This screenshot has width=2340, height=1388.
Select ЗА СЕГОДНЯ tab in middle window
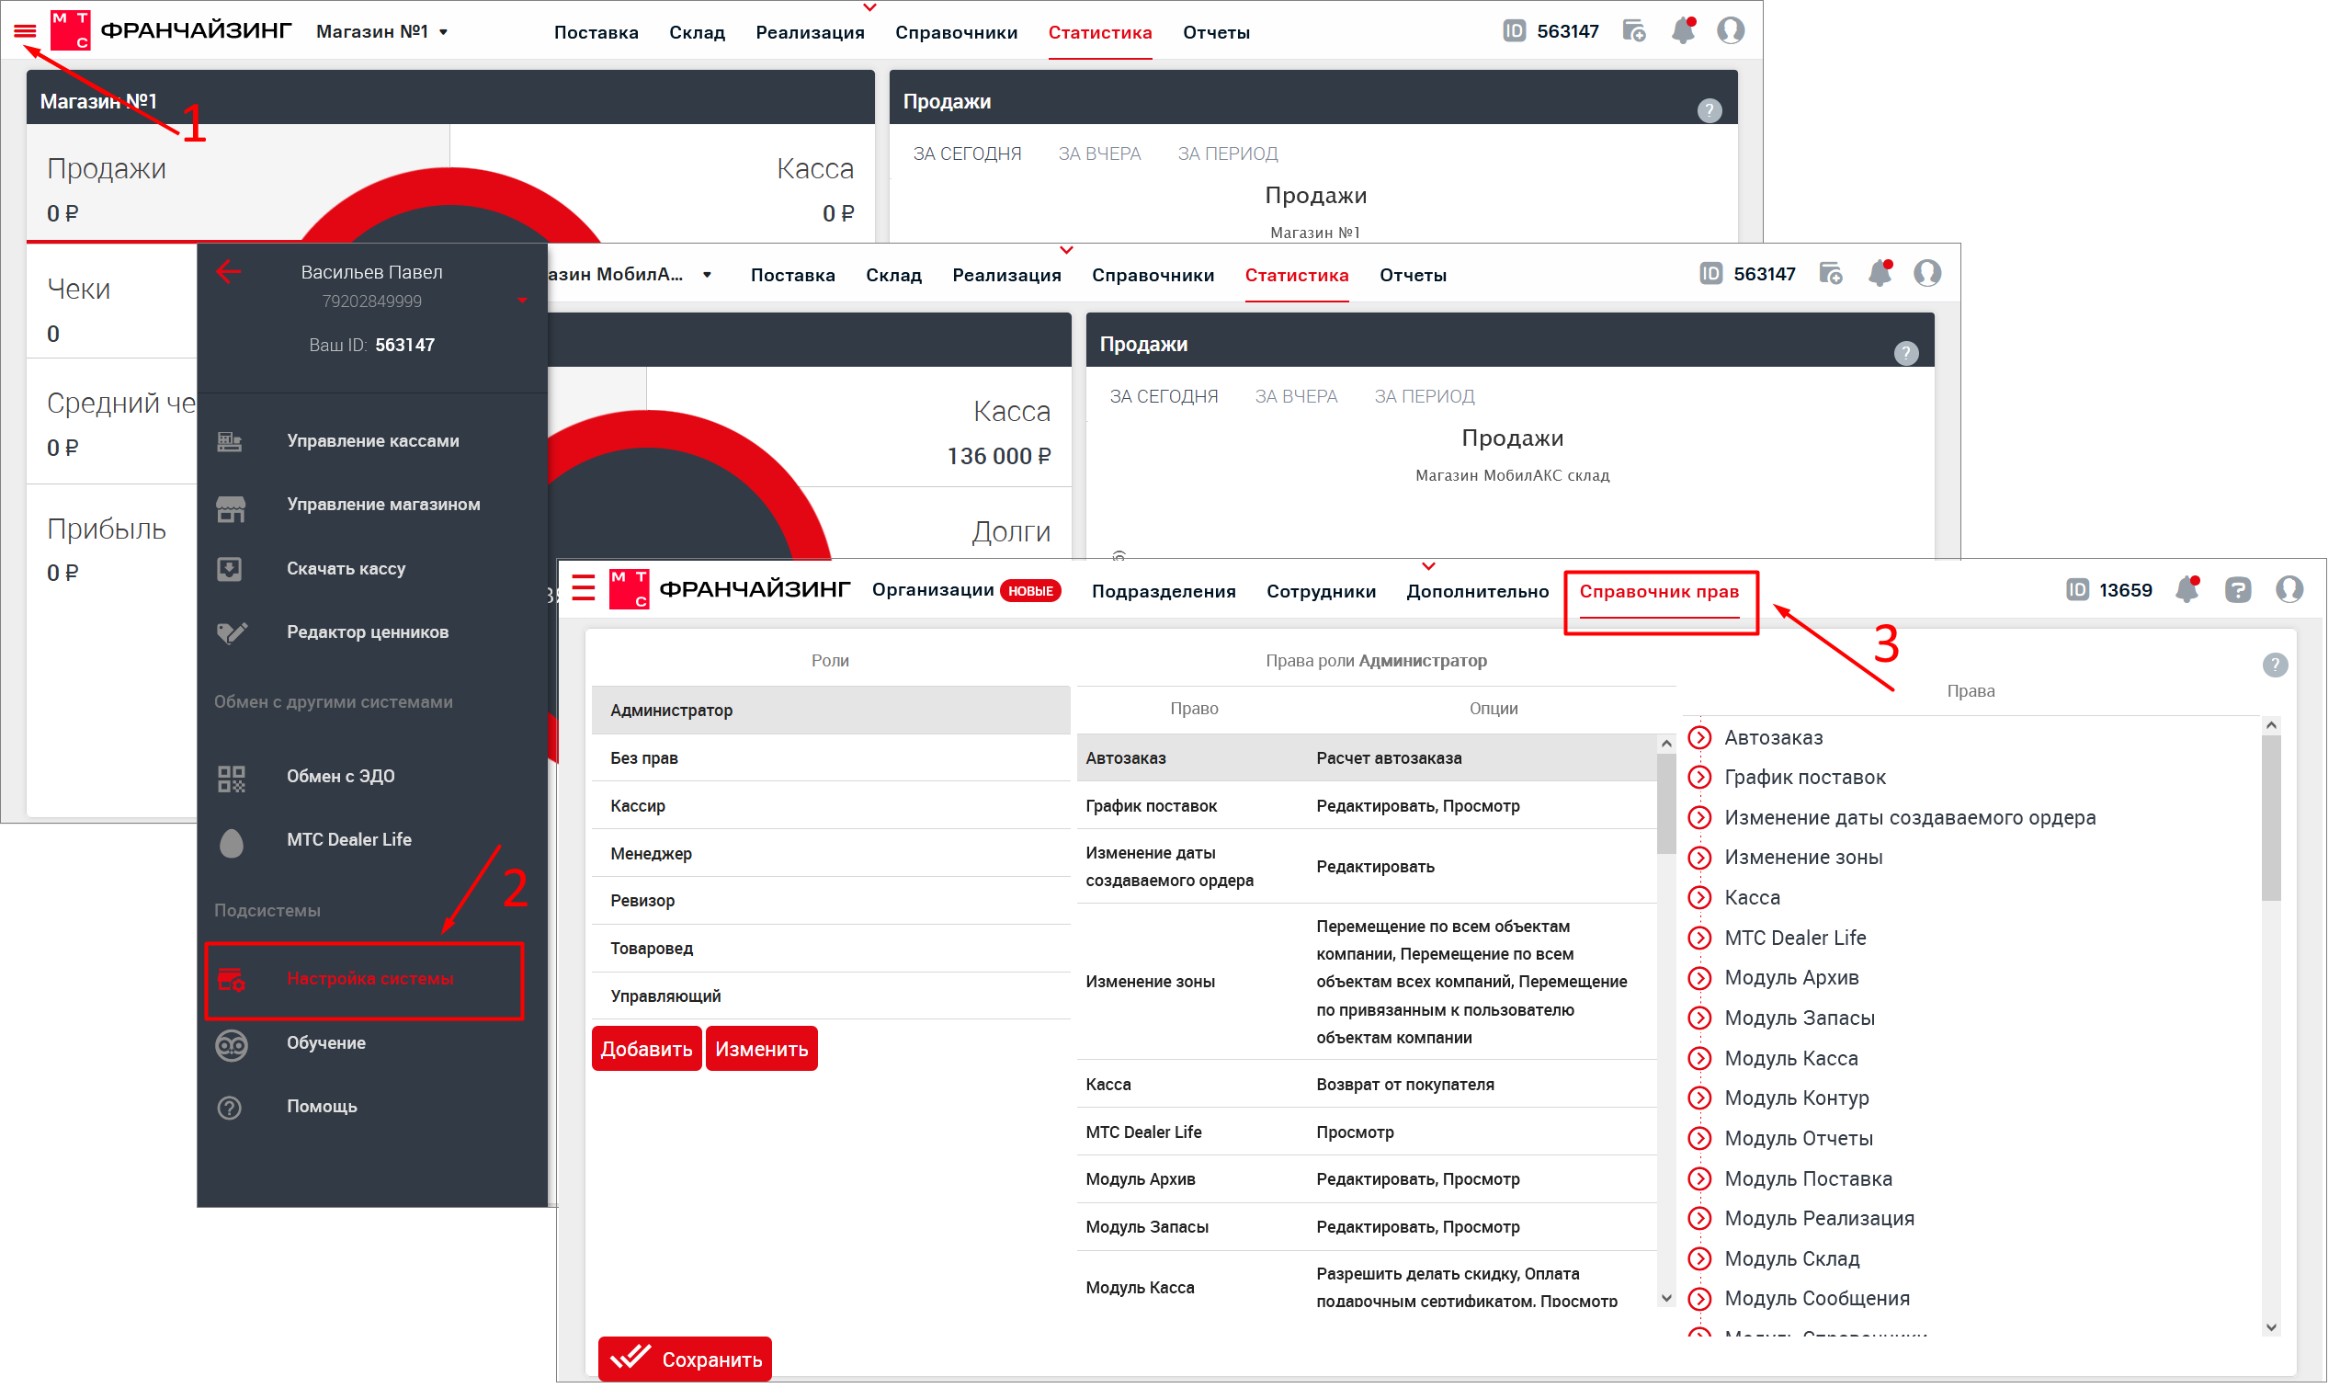point(1164,396)
